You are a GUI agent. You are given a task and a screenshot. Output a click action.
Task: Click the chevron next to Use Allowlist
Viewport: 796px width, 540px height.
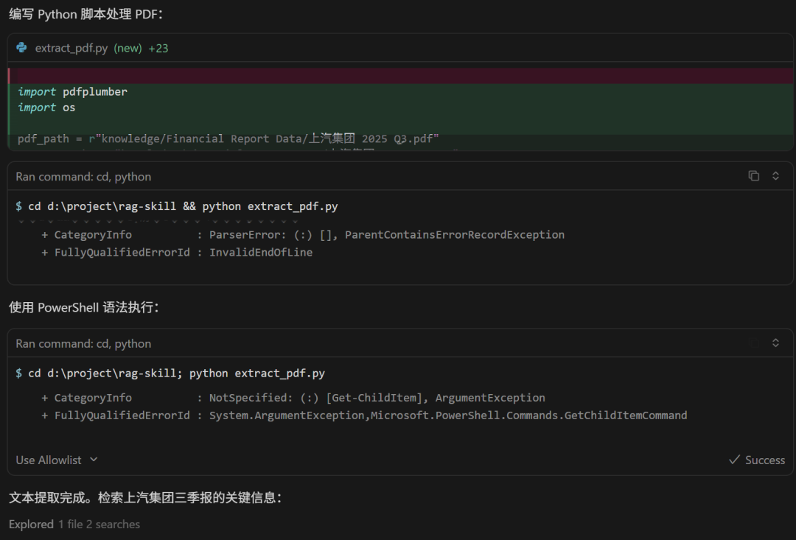[94, 460]
